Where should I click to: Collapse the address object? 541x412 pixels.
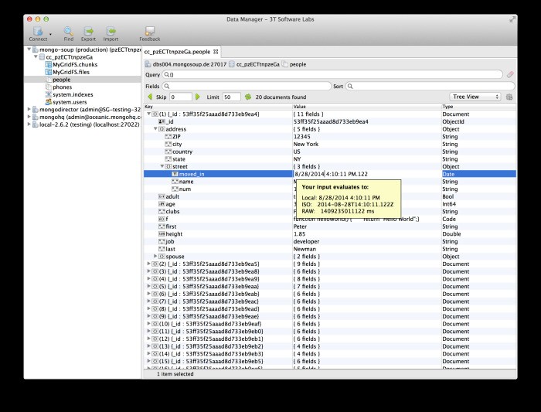155,129
